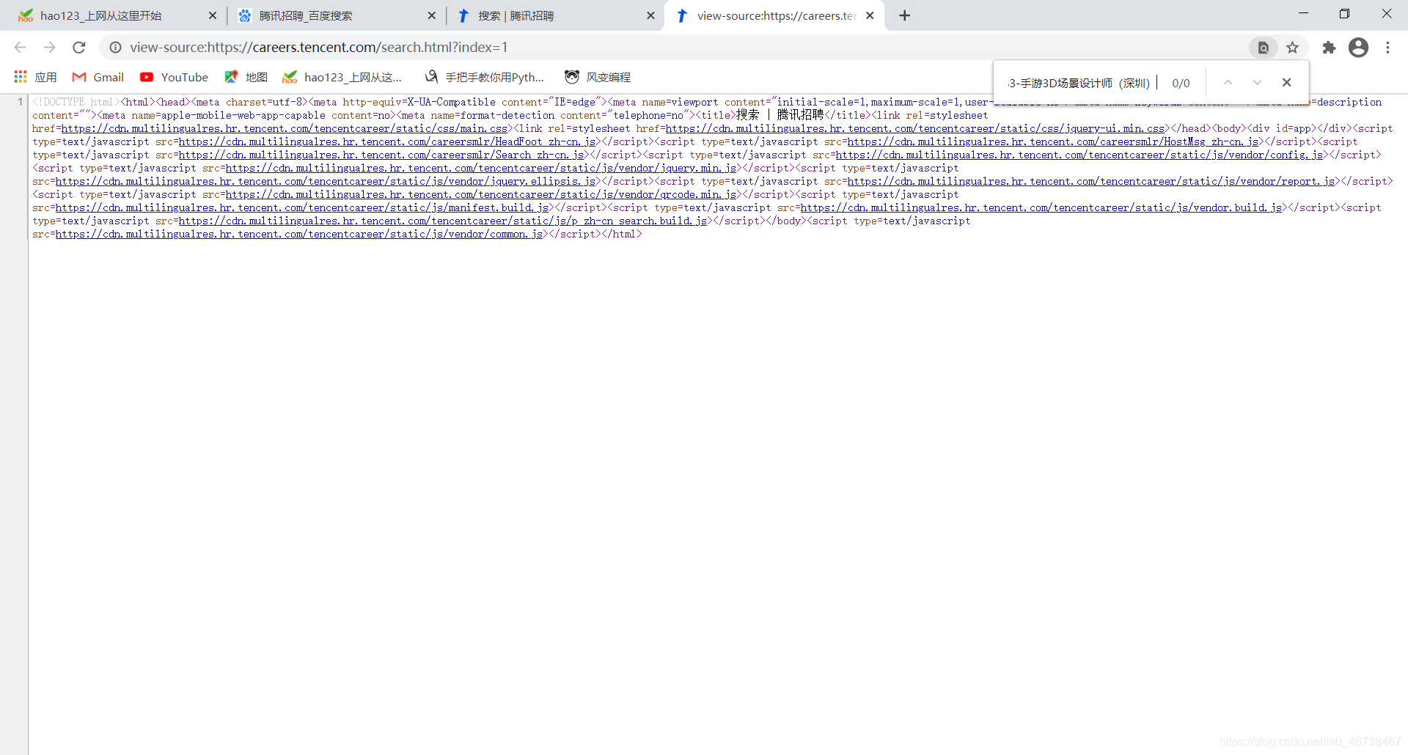Open the vendor/jquery.min.js link

click(x=481, y=169)
